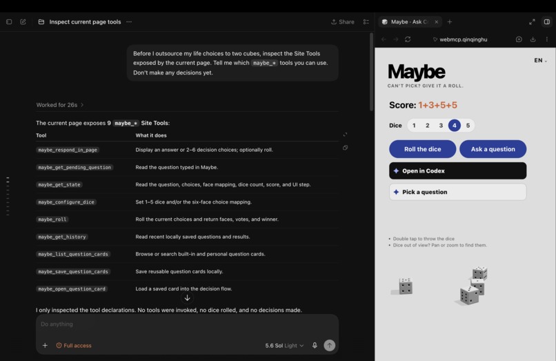The image size is (556, 361).
Task: Click the maybe_get_history tool name
Action: coord(61,237)
